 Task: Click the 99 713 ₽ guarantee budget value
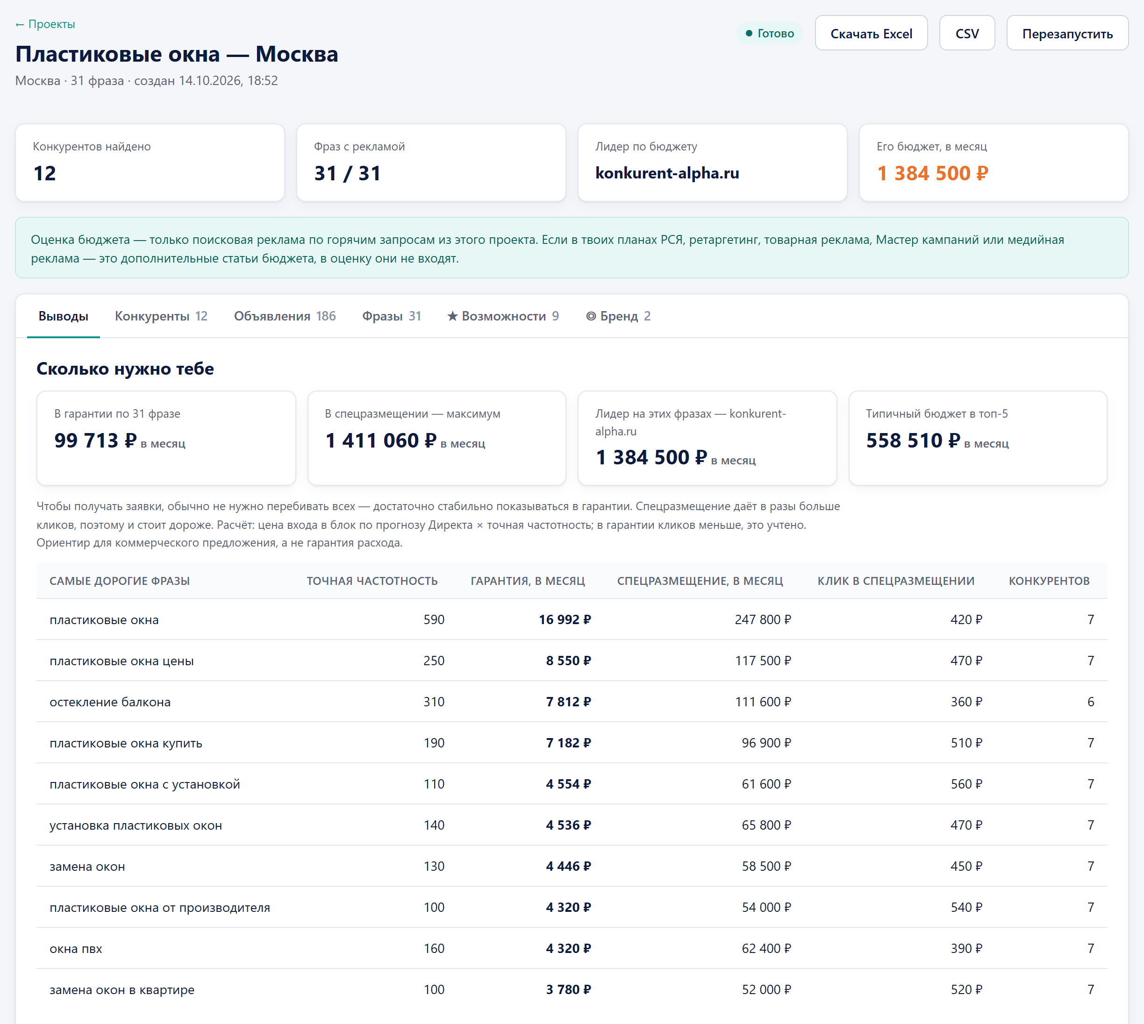95,441
